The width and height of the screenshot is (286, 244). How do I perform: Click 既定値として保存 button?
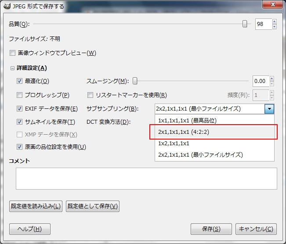tap(93, 206)
